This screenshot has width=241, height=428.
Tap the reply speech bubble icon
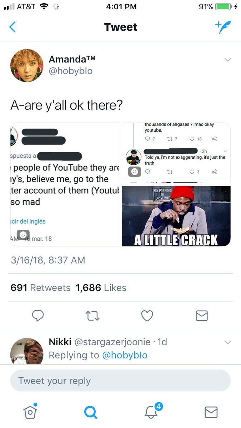coord(38,316)
